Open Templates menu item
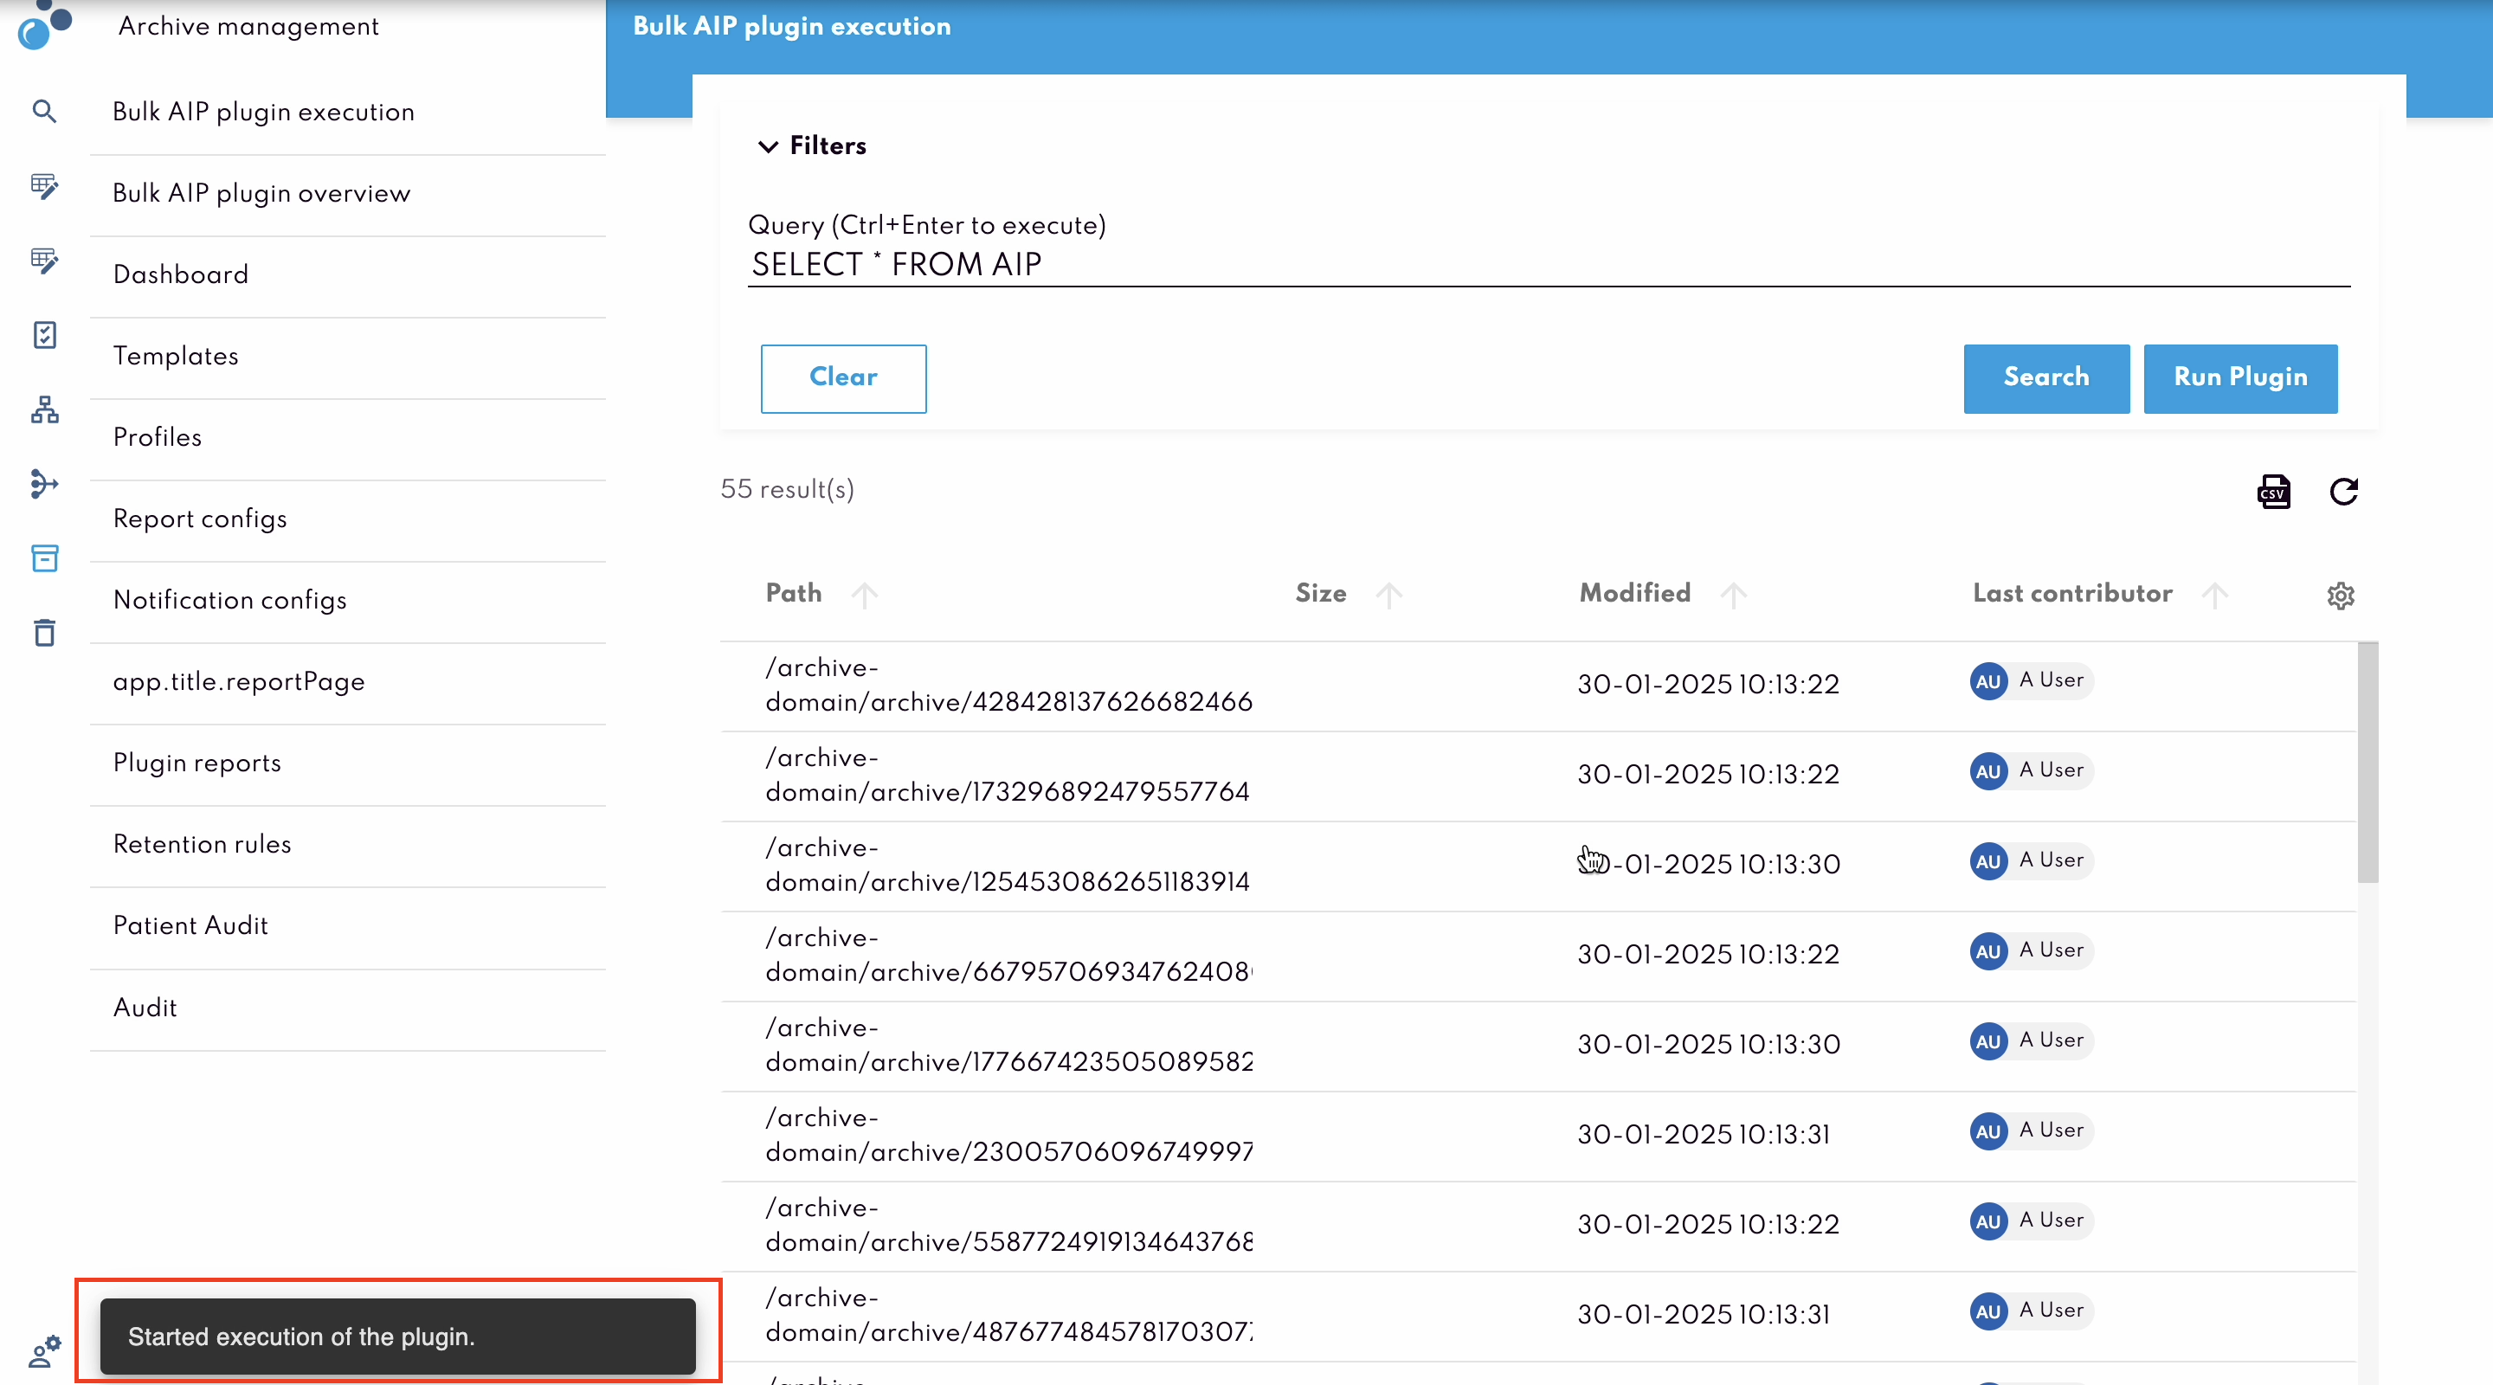 [347, 356]
